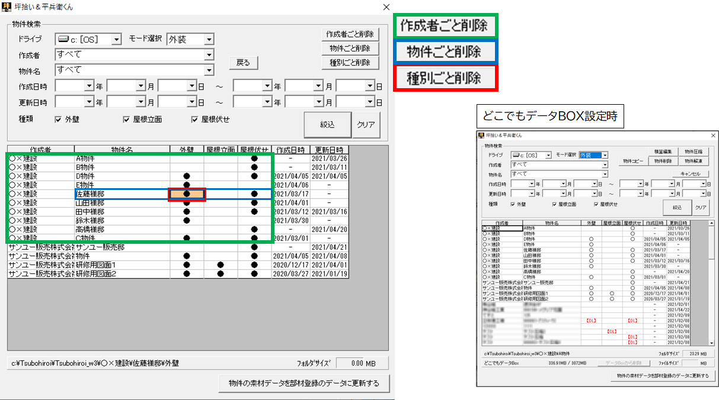This screenshot has height=400, width=719.
Task: Uncheck the 屋根立面 checkbox in the large window
Action: point(126,120)
